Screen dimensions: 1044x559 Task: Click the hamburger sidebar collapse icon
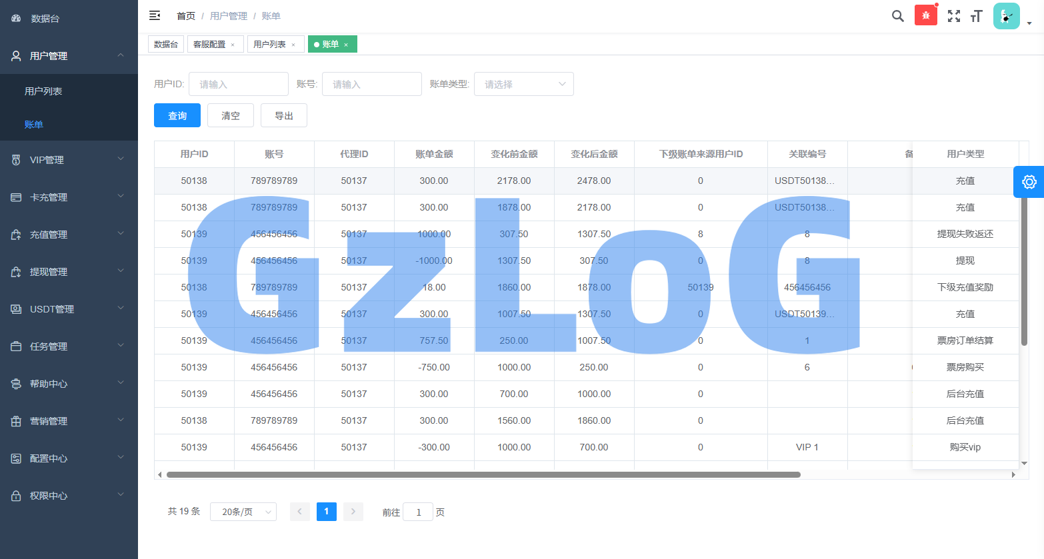tap(155, 15)
